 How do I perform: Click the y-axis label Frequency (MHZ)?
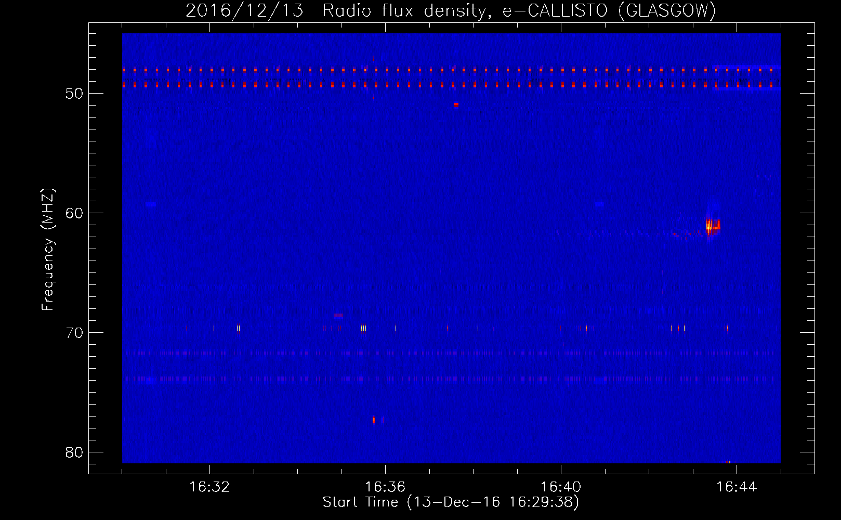(x=47, y=250)
